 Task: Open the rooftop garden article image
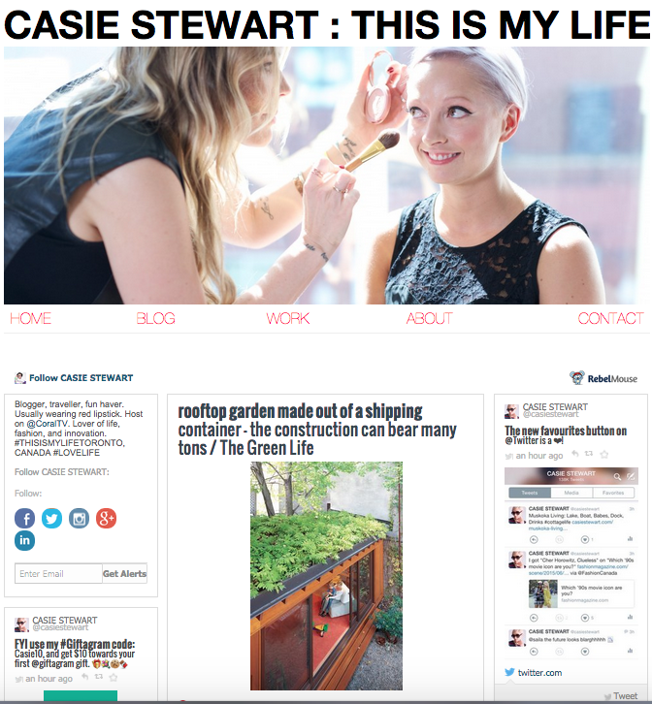click(326, 576)
